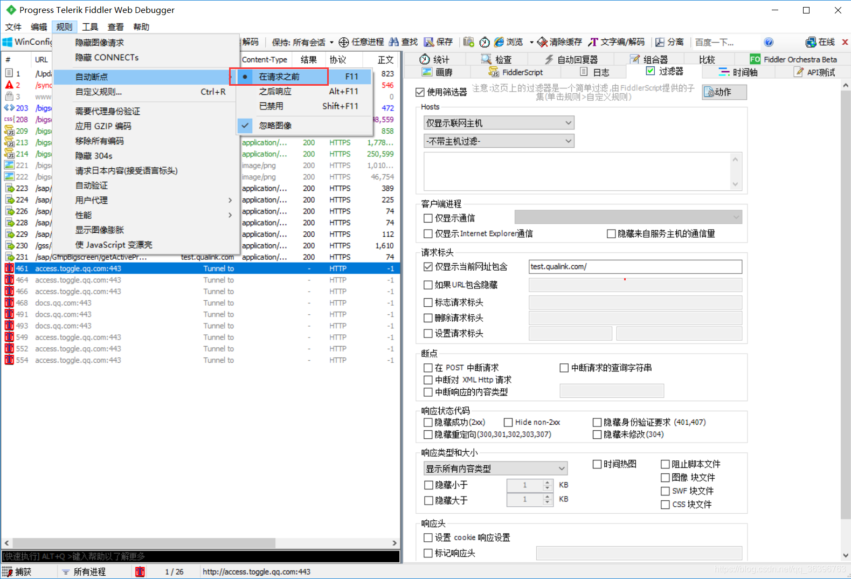Toggle 使用筛选器 checkbox
851x579 pixels.
coord(420,92)
